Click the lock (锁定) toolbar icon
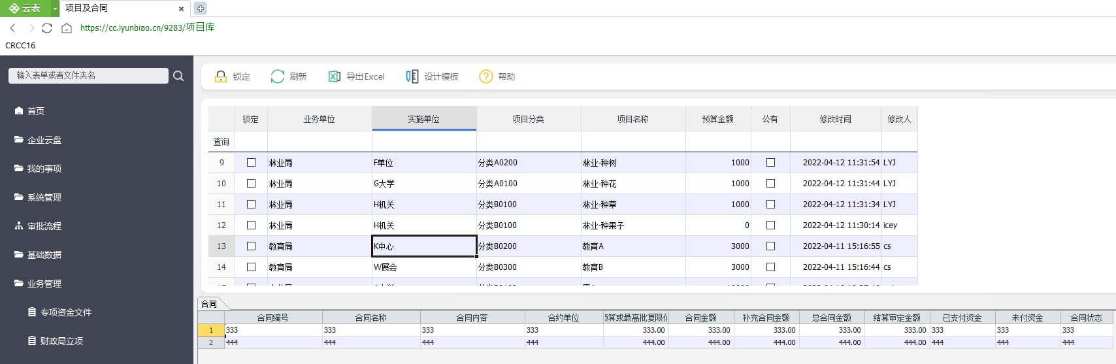This screenshot has height=364, width=1116. (x=221, y=76)
